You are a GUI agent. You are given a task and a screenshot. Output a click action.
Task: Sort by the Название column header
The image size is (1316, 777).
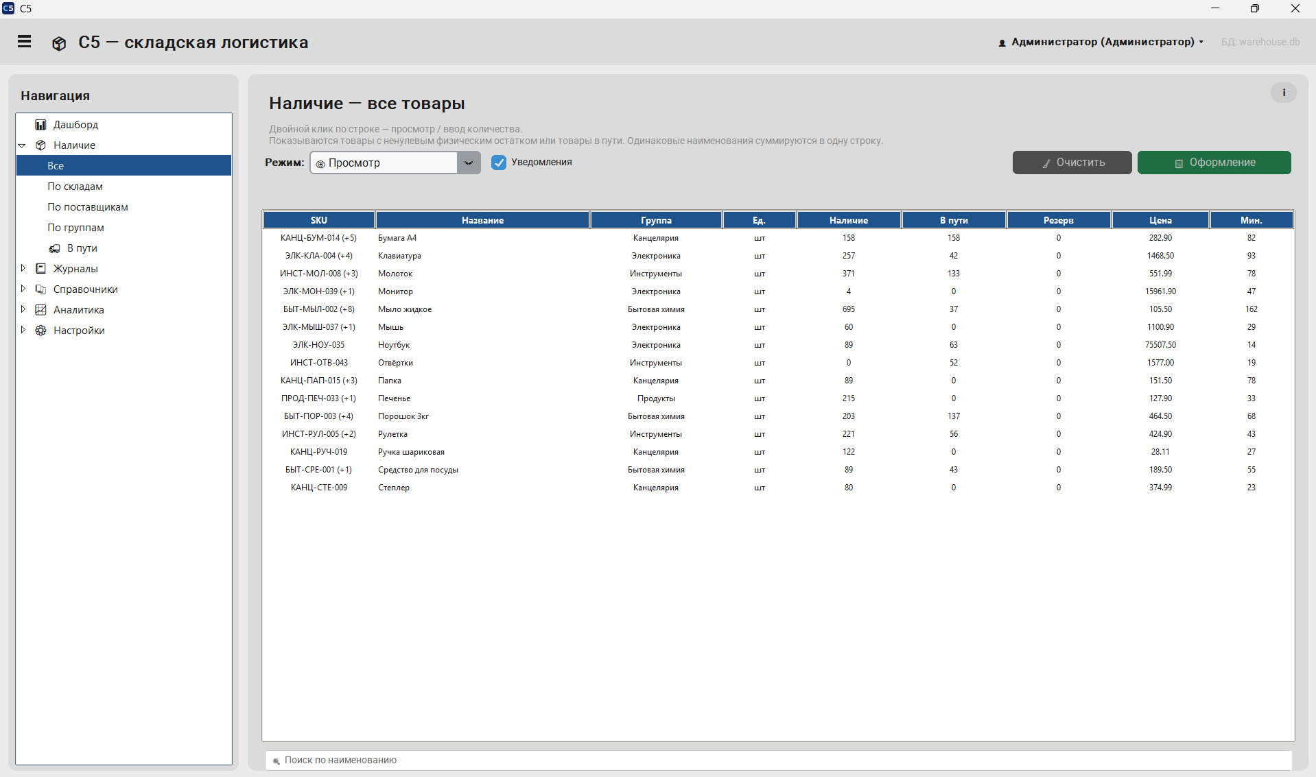click(x=482, y=220)
